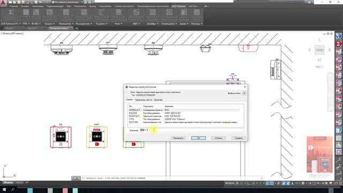Click the large icon above the Расширители label
Viewport: 343px width, 193px height.
click(x=84, y=12)
